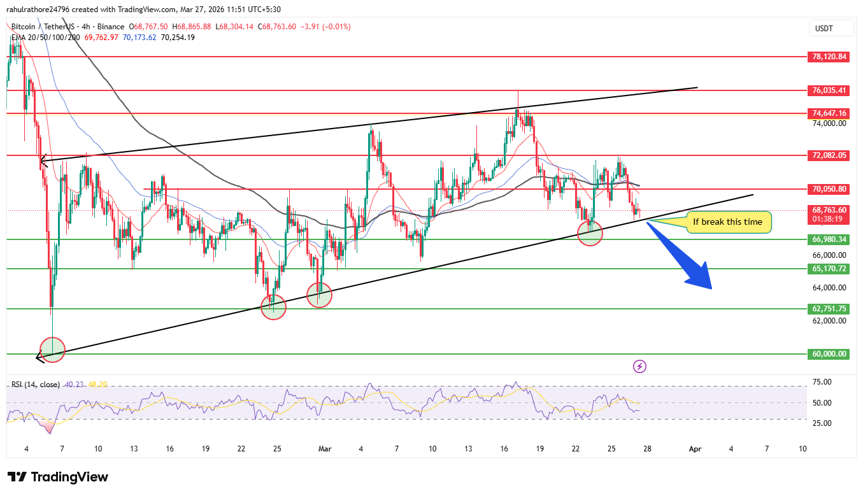863x496 pixels.
Task: Open the USDT currency selector
Action: (824, 29)
